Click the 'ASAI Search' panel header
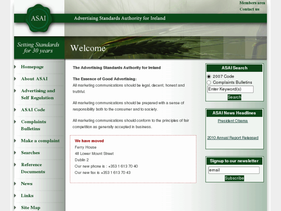 [234, 68]
